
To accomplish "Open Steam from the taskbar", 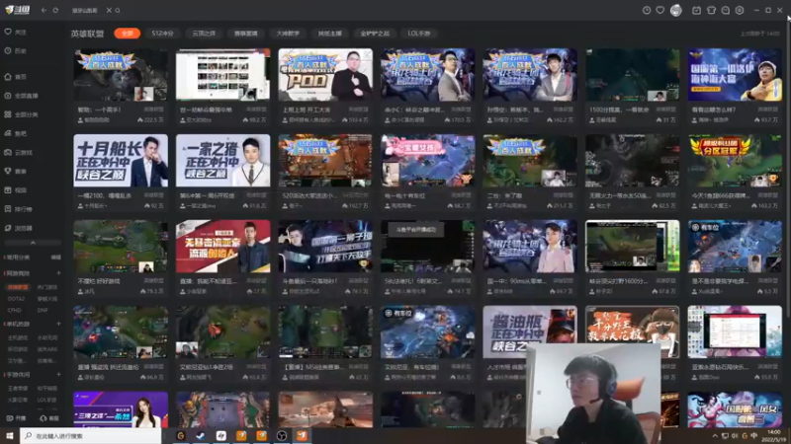I will click(x=201, y=436).
